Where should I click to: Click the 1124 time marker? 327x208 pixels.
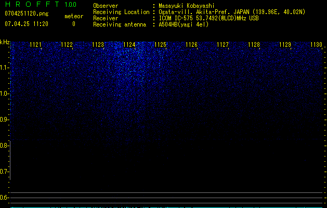(129, 45)
